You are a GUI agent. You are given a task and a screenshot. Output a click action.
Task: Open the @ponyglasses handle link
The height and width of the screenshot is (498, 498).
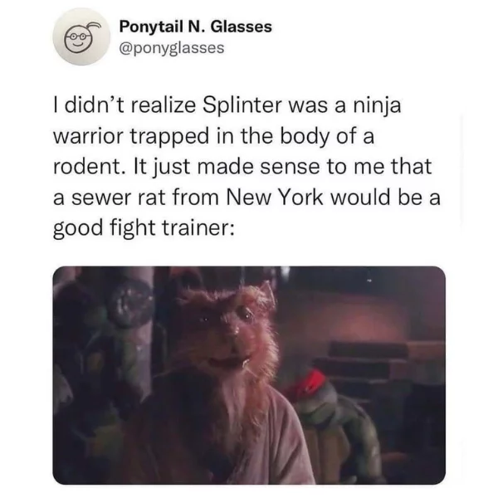pos(172,48)
